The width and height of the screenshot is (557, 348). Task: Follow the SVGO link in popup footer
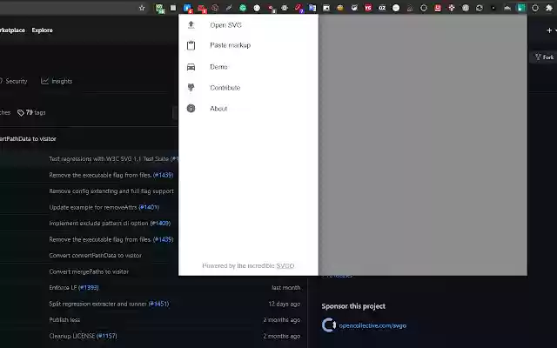coord(285,265)
